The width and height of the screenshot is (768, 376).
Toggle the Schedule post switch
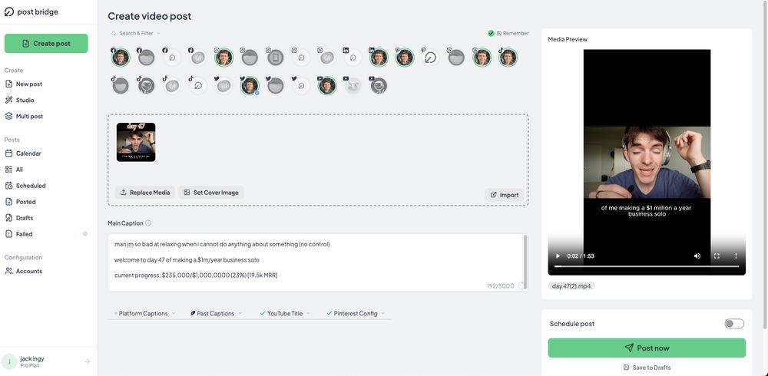click(734, 324)
